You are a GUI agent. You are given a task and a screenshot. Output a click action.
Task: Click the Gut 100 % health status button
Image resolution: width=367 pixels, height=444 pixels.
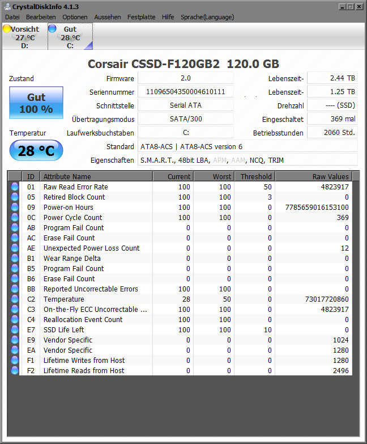pyautogui.click(x=36, y=103)
